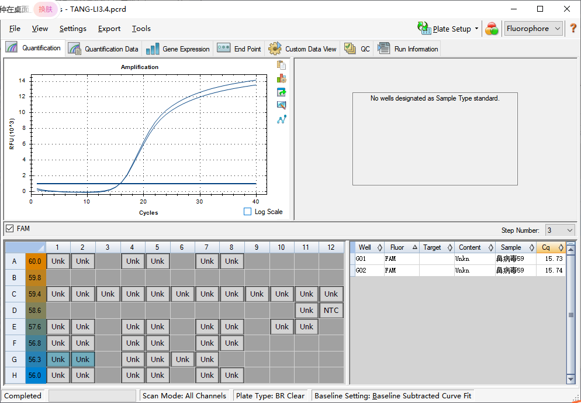This screenshot has height=403, width=581.
Task: Click the curve line style icon
Action: [281, 119]
